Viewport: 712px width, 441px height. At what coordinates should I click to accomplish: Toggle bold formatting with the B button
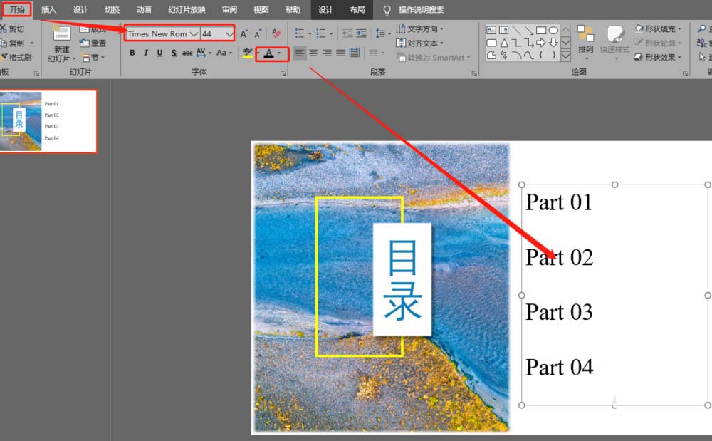pos(132,53)
